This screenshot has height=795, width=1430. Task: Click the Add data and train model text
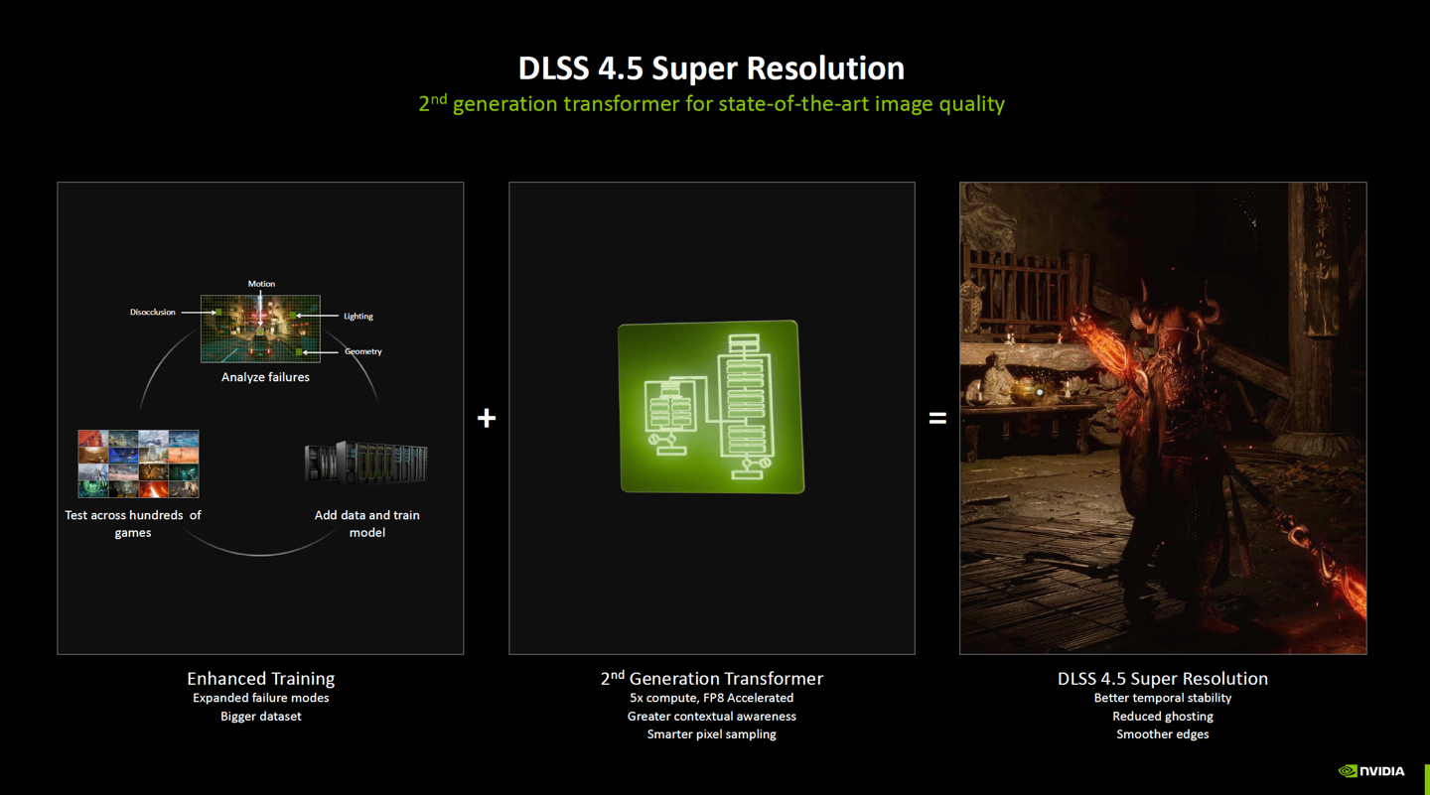[x=366, y=523]
